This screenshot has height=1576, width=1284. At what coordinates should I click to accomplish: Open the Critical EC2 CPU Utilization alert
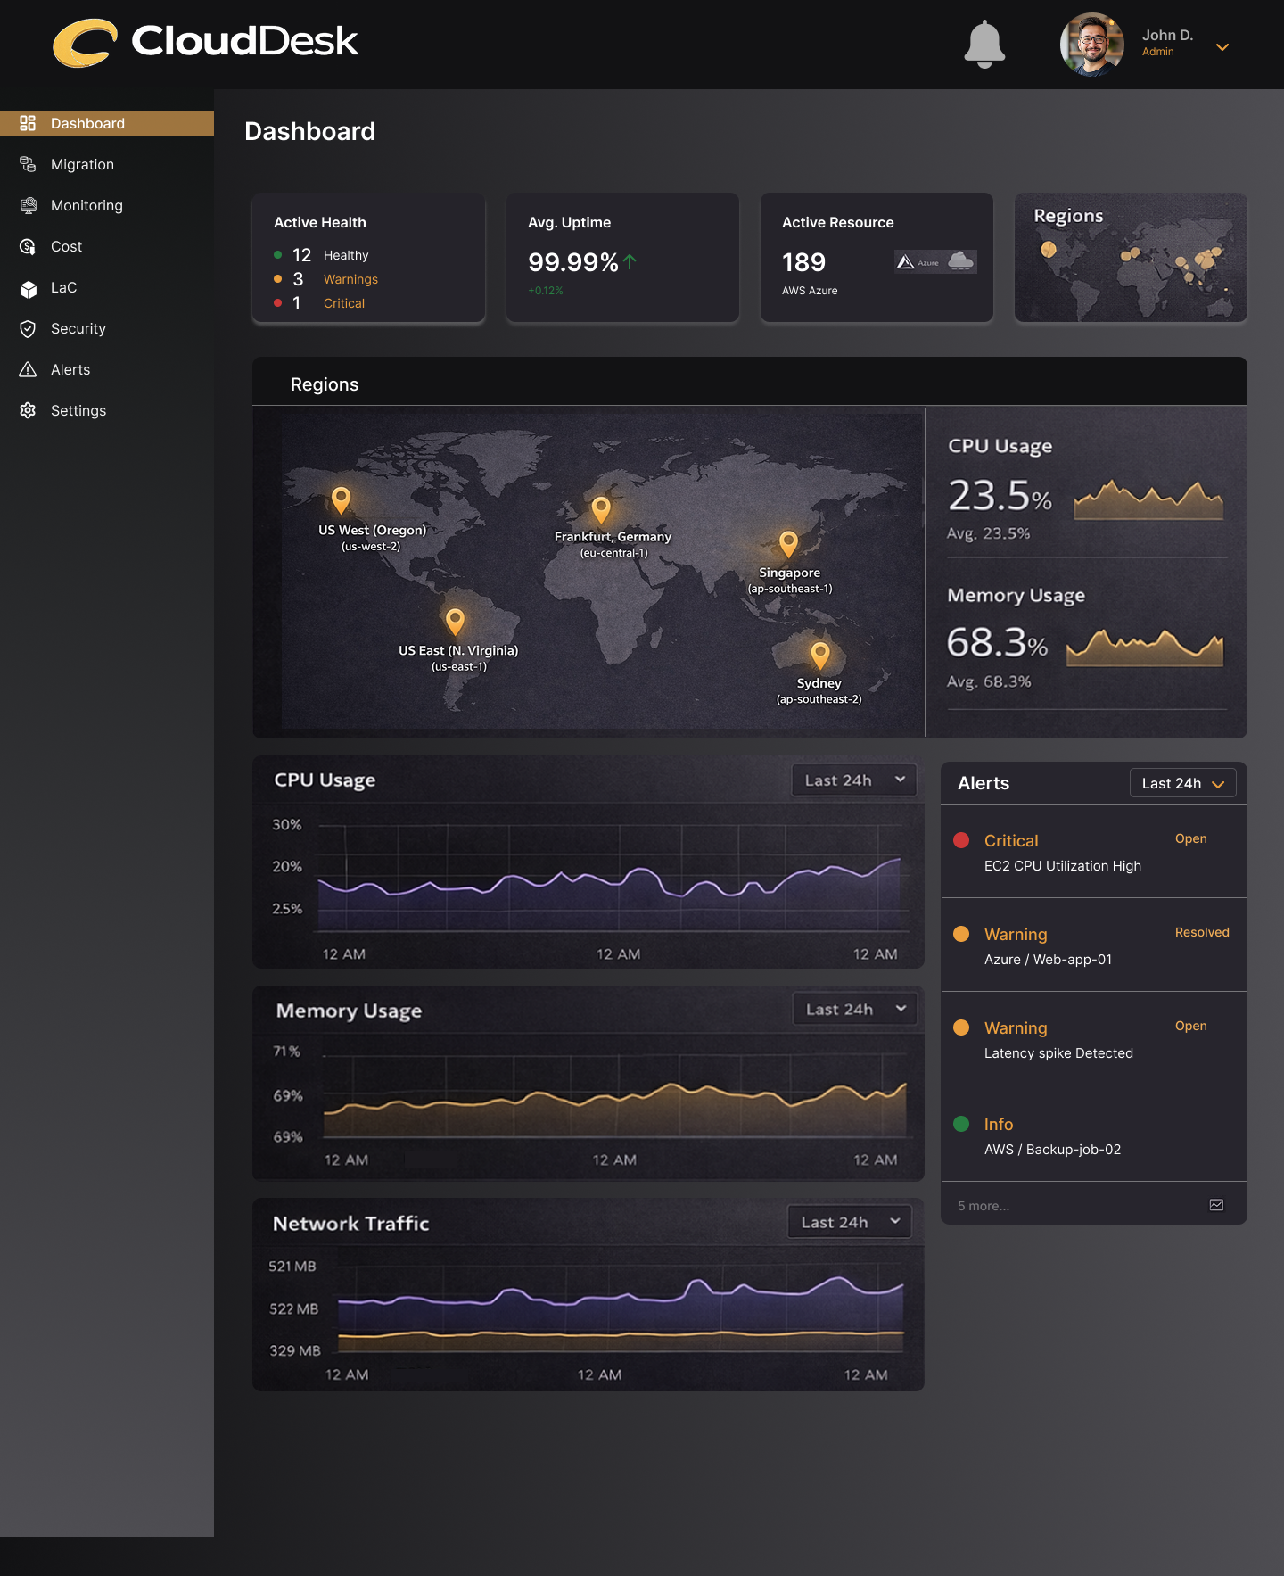pos(1062,853)
